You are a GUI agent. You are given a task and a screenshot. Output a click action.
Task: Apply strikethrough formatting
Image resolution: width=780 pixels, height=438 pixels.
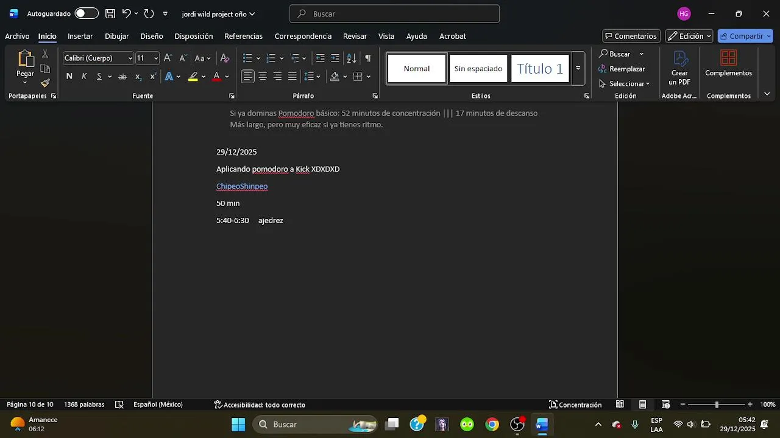pyautogui.click(x=122, y=77)
